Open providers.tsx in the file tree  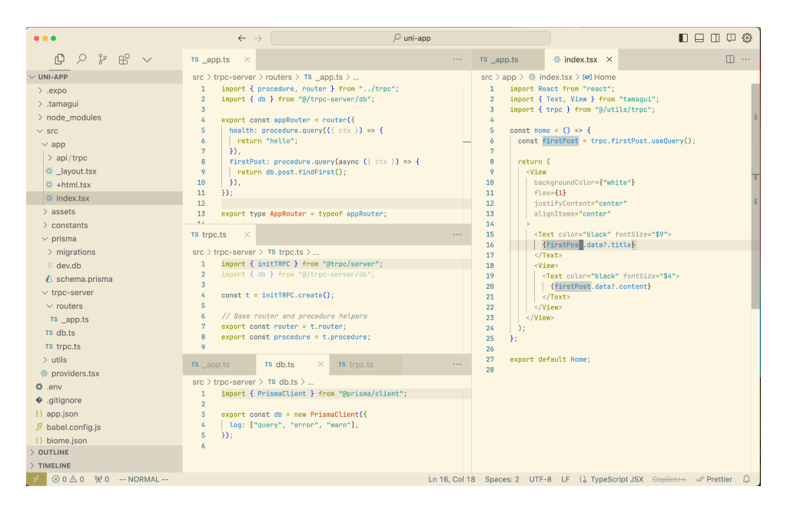[x=105, y=373]
